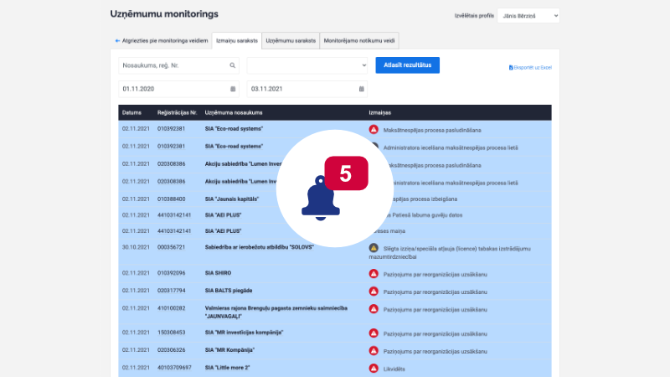Click red alert icon beside Likvidēts

pyautogui.click(x=374, y=368)
